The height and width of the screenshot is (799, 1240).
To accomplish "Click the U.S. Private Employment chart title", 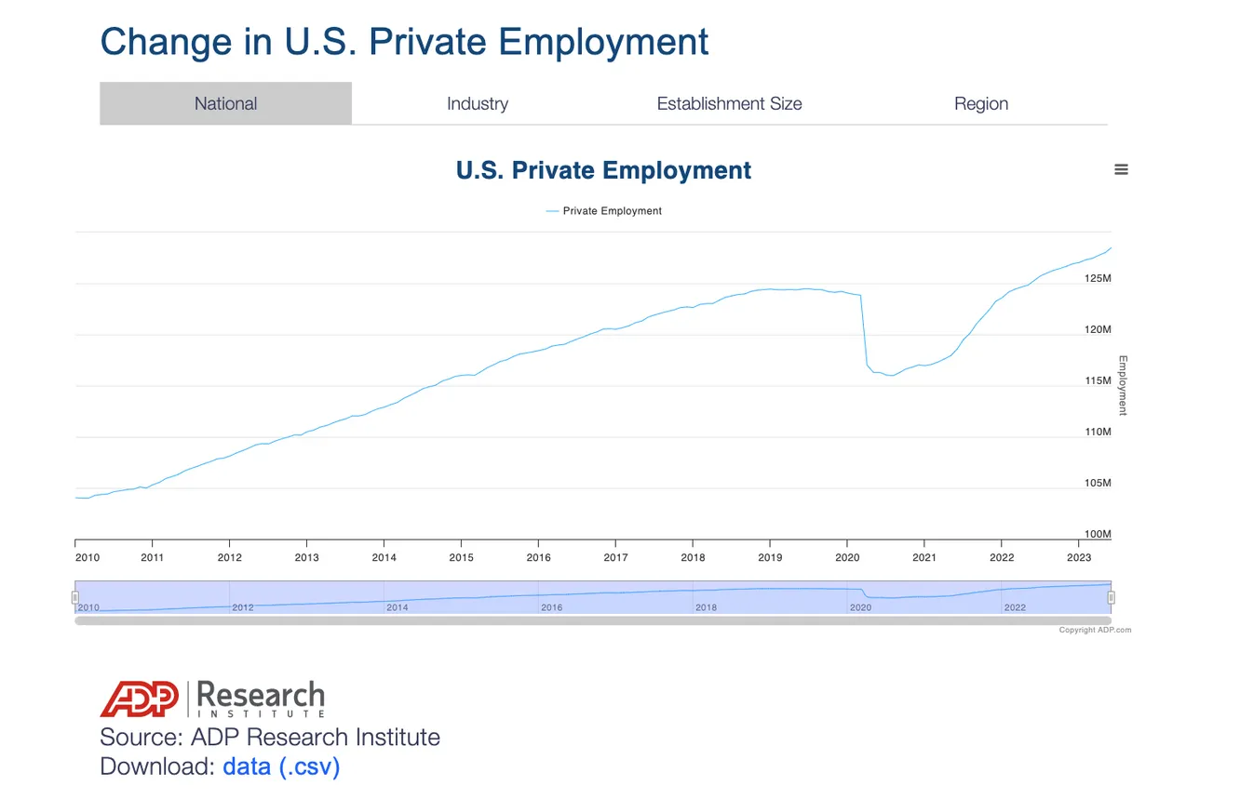I will (603, 170).
